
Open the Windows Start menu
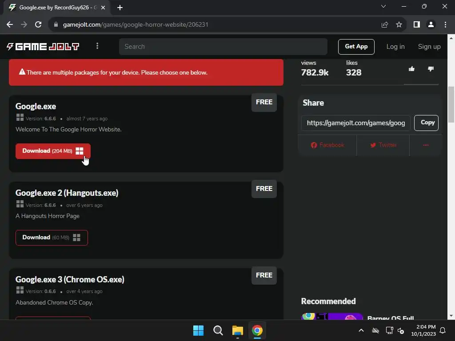pyautogui.click(x=198, y=330)
